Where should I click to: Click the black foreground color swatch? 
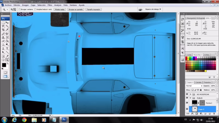pos(4,65)
